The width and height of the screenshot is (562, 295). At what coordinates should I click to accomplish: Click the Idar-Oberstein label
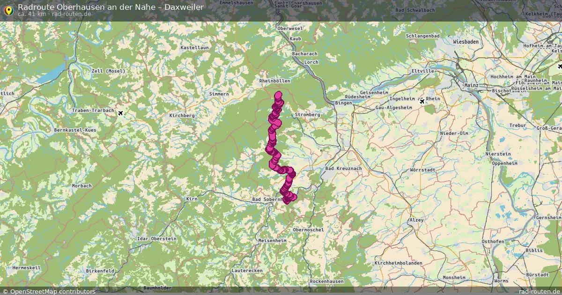point(156,239)
